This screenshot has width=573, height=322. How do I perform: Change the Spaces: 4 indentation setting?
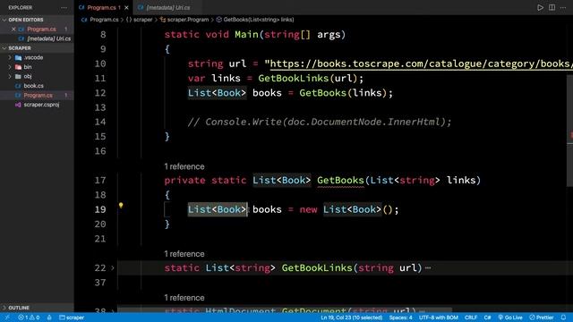click(400, 318)
